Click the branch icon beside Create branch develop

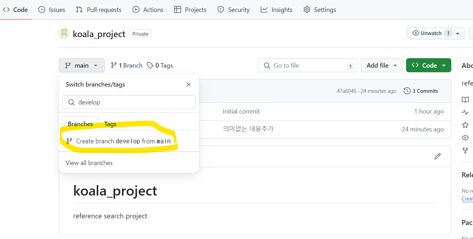[69, 141]
